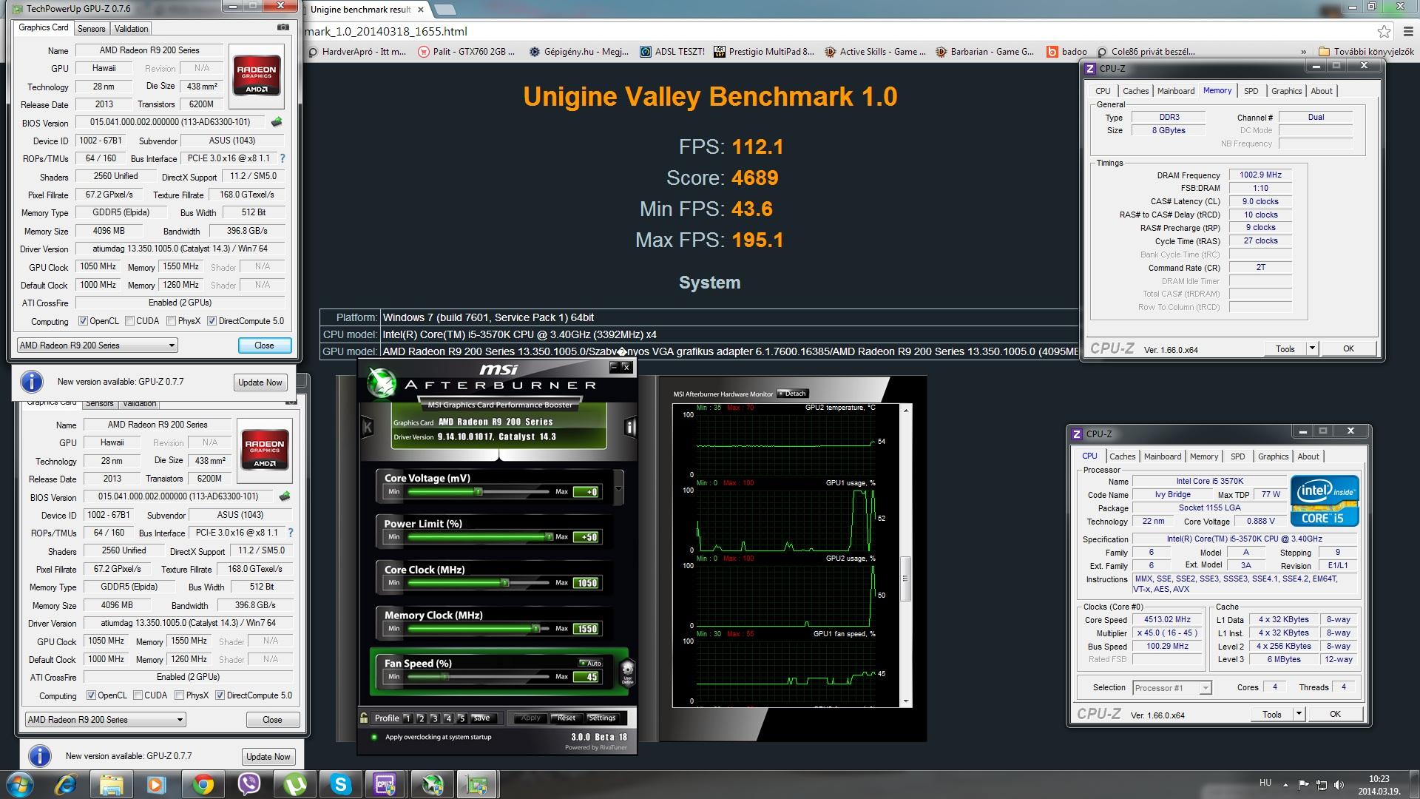This screenshot has height=799, width=1420.
Task: Toggle OpenCL checkbox in bottom GPU-Z
Action: (91, 695)
